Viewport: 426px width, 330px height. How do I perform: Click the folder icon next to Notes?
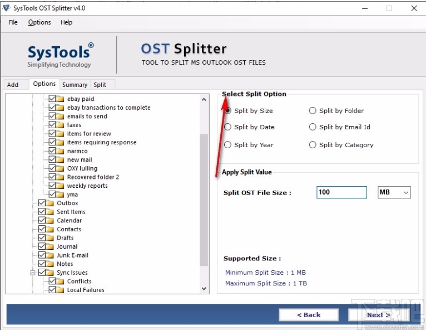tap(49, 264)
